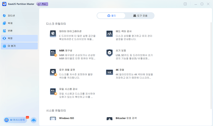213x126 pixels.
Task: Click the 배드 섹터 검사 icon
Action: click(109, 34)
